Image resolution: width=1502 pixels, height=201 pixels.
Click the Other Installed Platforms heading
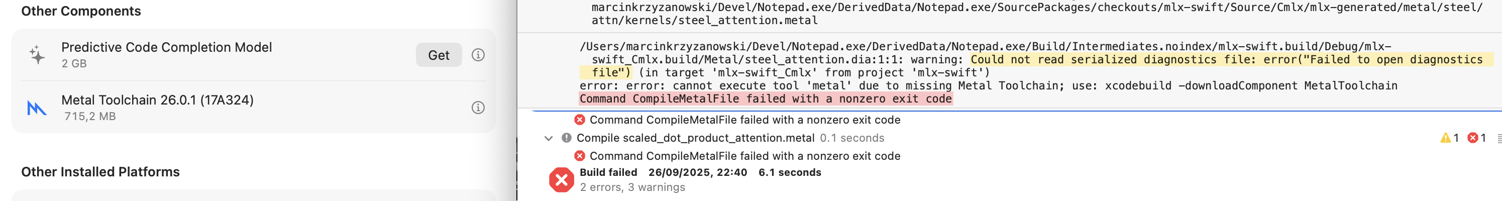point(100,172)
